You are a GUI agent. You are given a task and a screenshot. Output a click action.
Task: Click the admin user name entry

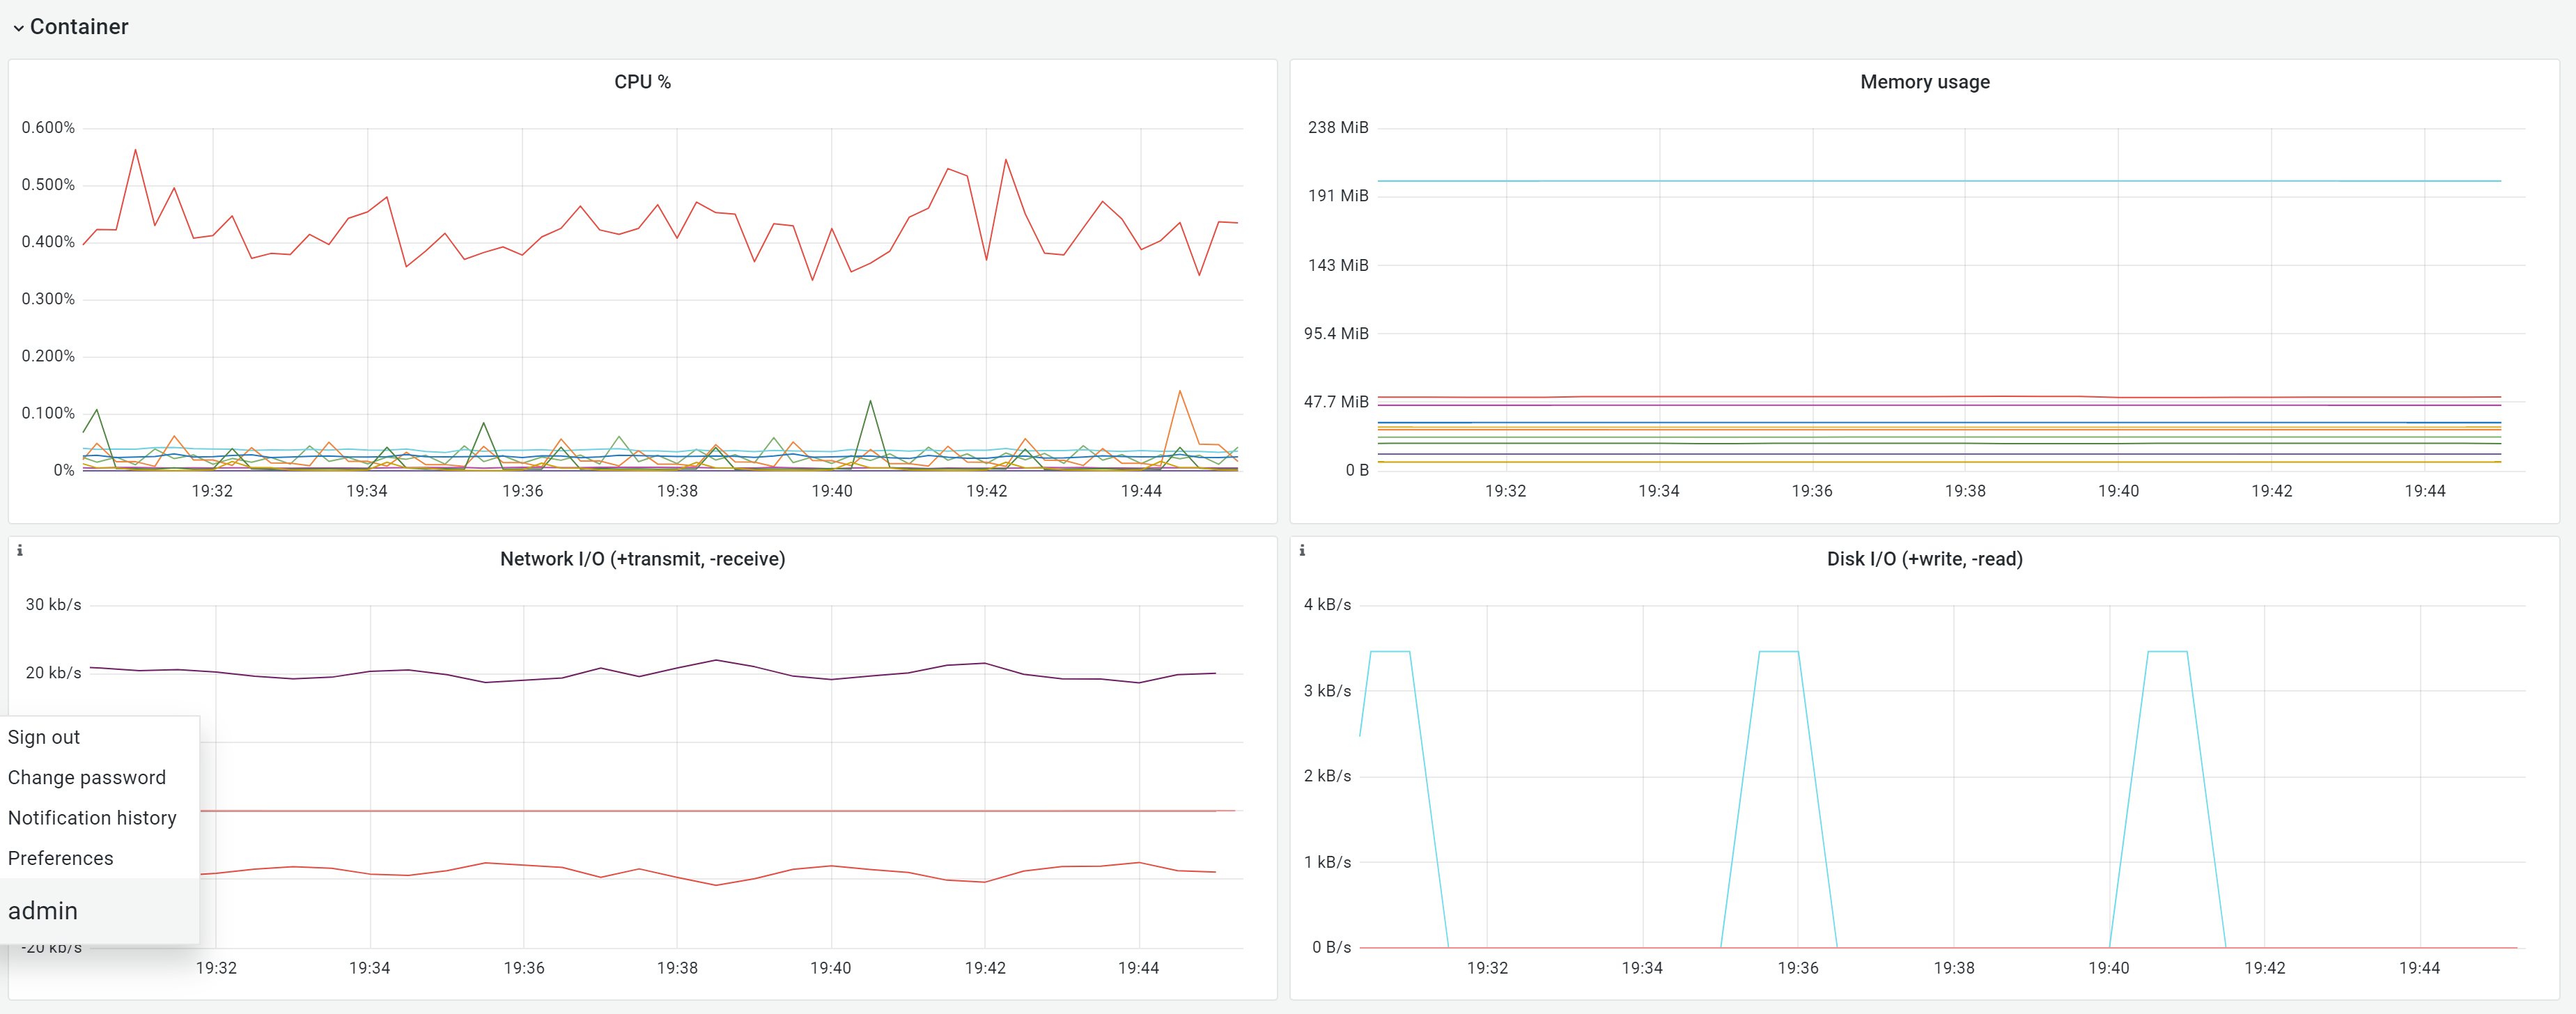(43, 911)
